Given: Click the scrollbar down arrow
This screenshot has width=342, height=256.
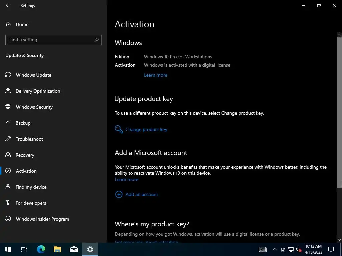Looking at the screenshot, I should point(339,240).
